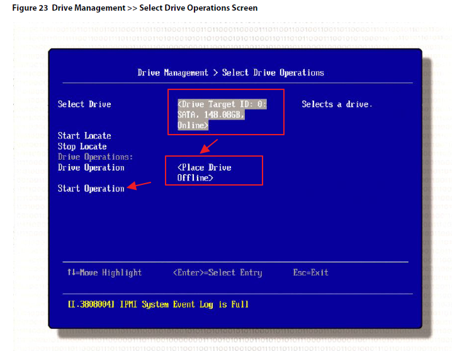
Task: Highlight the Select Drive label
Action: tap(84, 104)
